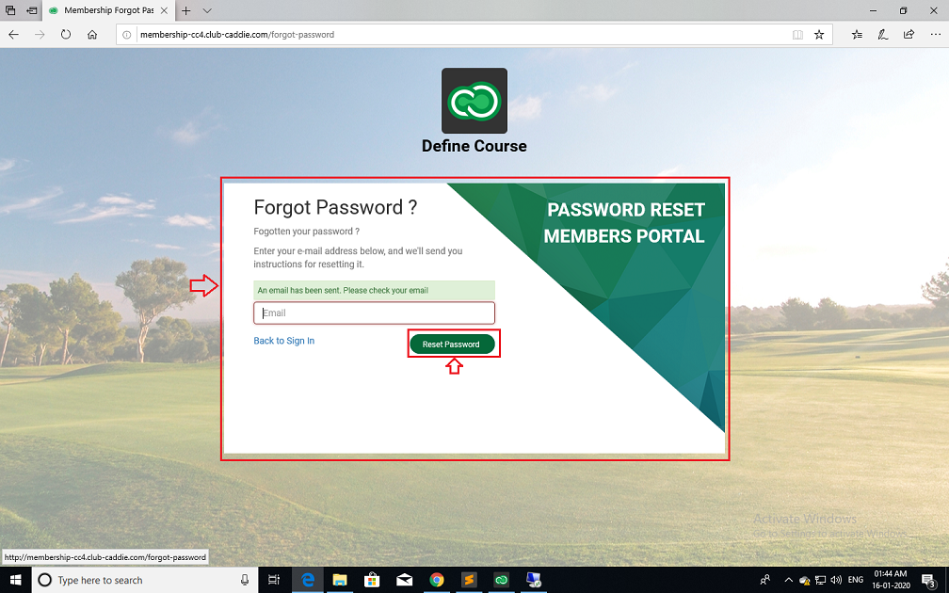
Task: Click the Define Course logo
Action: click(474, 101)
